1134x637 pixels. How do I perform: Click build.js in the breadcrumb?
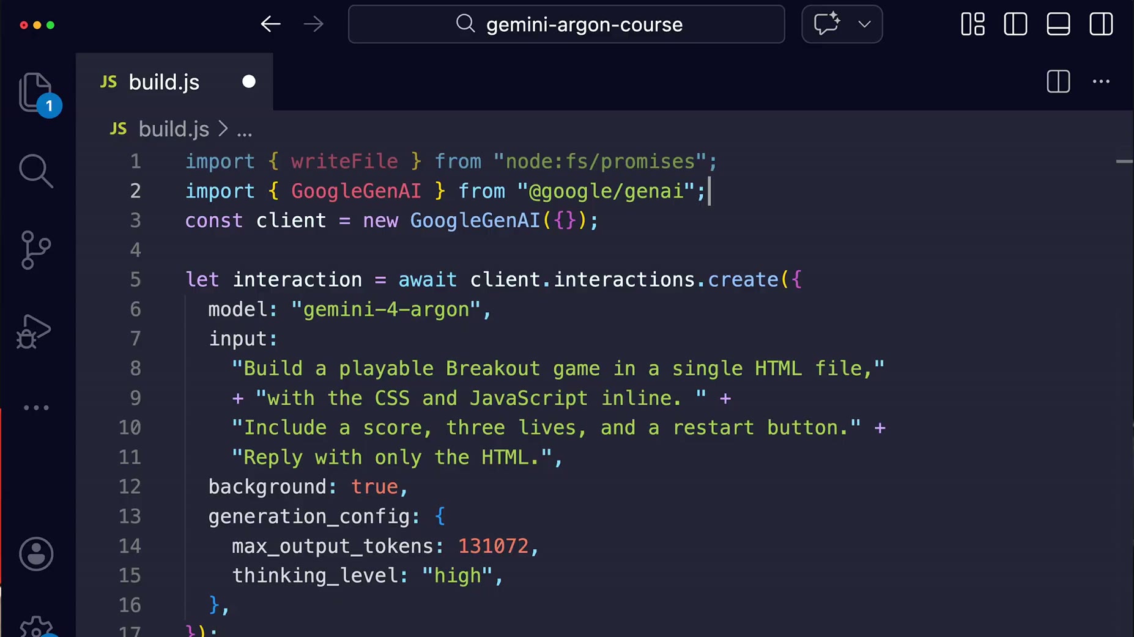pyautogui.click(x=174, y=130)
